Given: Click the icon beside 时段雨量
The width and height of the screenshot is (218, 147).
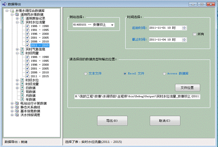Looking at the screenshot, I should coord(22,53).
